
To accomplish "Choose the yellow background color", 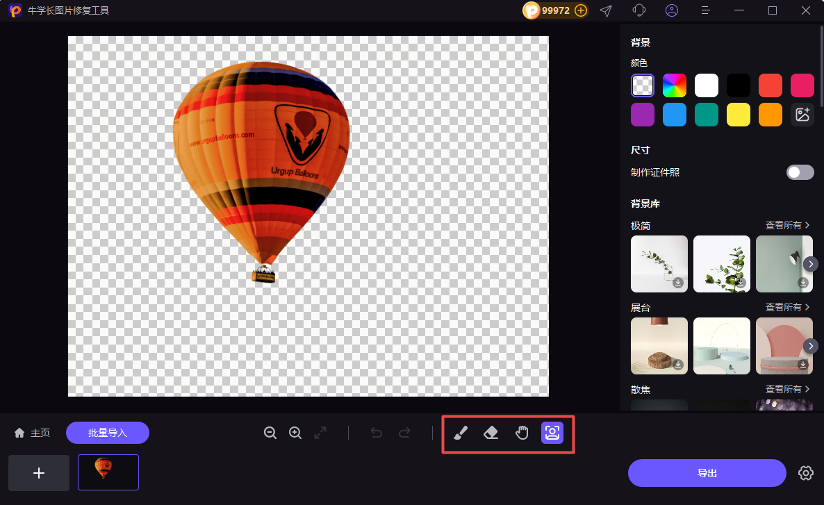I will [x=739, y=115].
